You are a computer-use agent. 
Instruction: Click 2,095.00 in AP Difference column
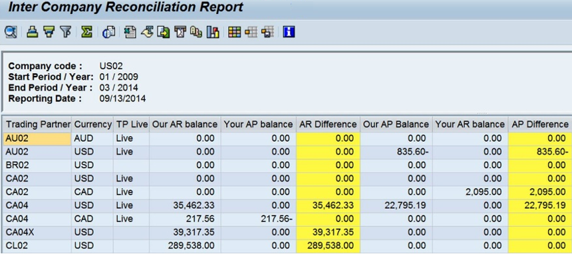540,192
